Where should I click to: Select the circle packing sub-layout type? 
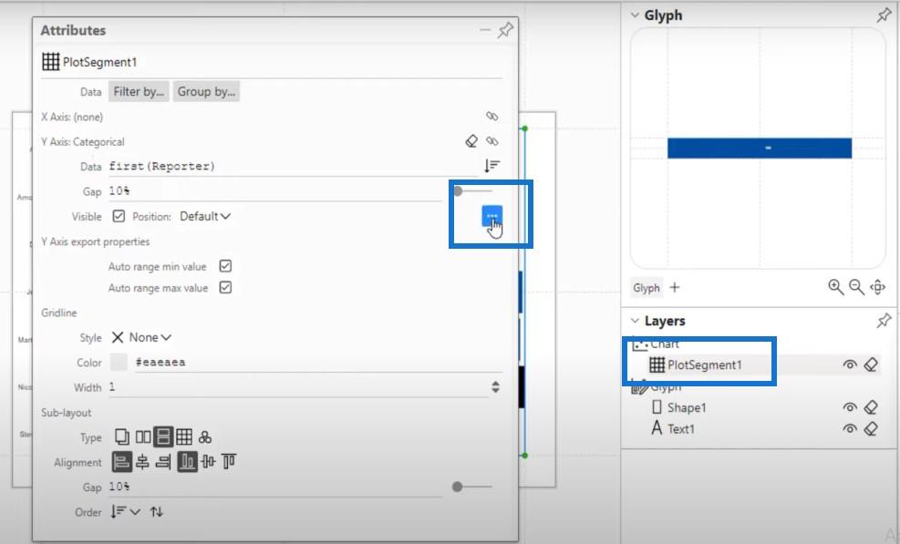click(x=205, y=437)
